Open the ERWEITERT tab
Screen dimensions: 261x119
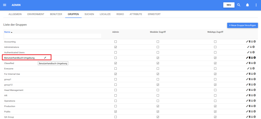[x=154, y=14]
